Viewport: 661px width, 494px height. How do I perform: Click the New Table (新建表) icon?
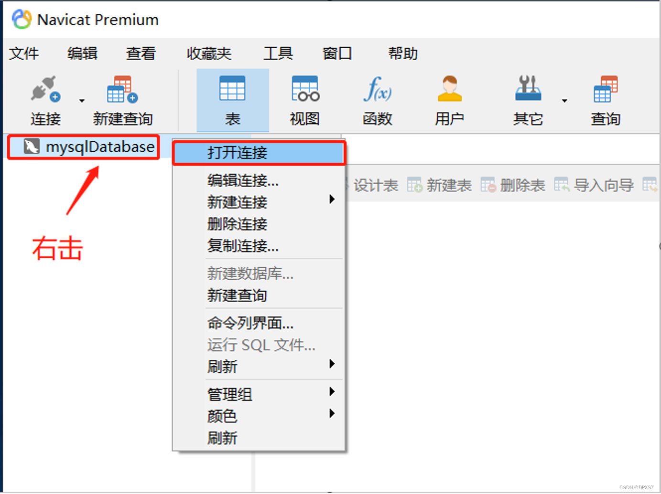pyautogui.click(x=414, y=185)
